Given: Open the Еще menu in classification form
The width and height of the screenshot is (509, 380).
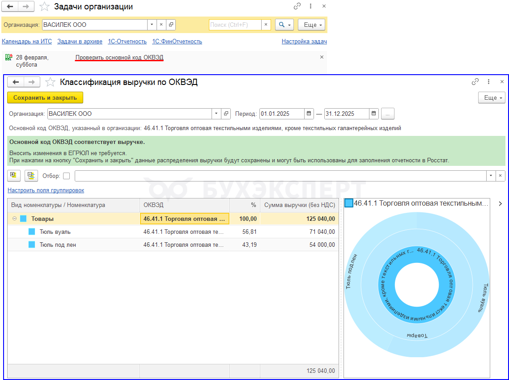Looking at the screenshot, I should (492, 98).
